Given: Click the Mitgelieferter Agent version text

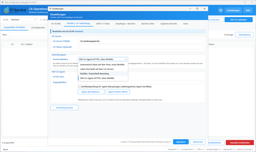Looking at the screenshot, I should click(120, 100).
